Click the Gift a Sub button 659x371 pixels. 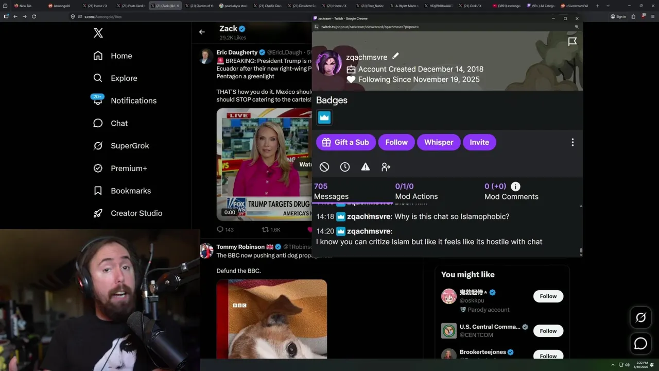tap(345, 142)
